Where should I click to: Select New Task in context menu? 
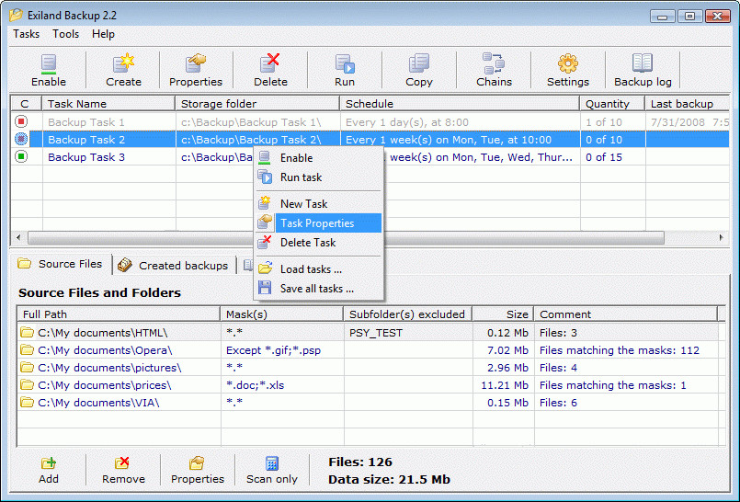[x=319, y=204]
